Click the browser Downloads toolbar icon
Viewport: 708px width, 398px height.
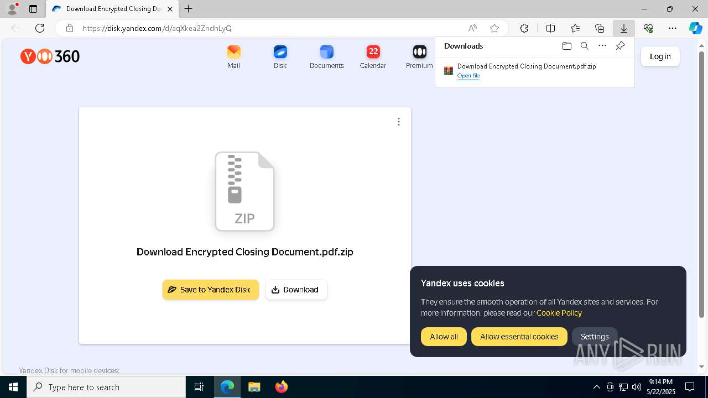tap(623, 28)
